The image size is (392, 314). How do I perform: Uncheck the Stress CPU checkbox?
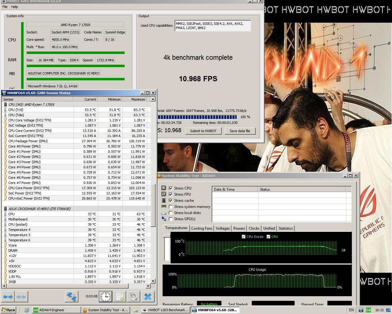pos(171,188)
